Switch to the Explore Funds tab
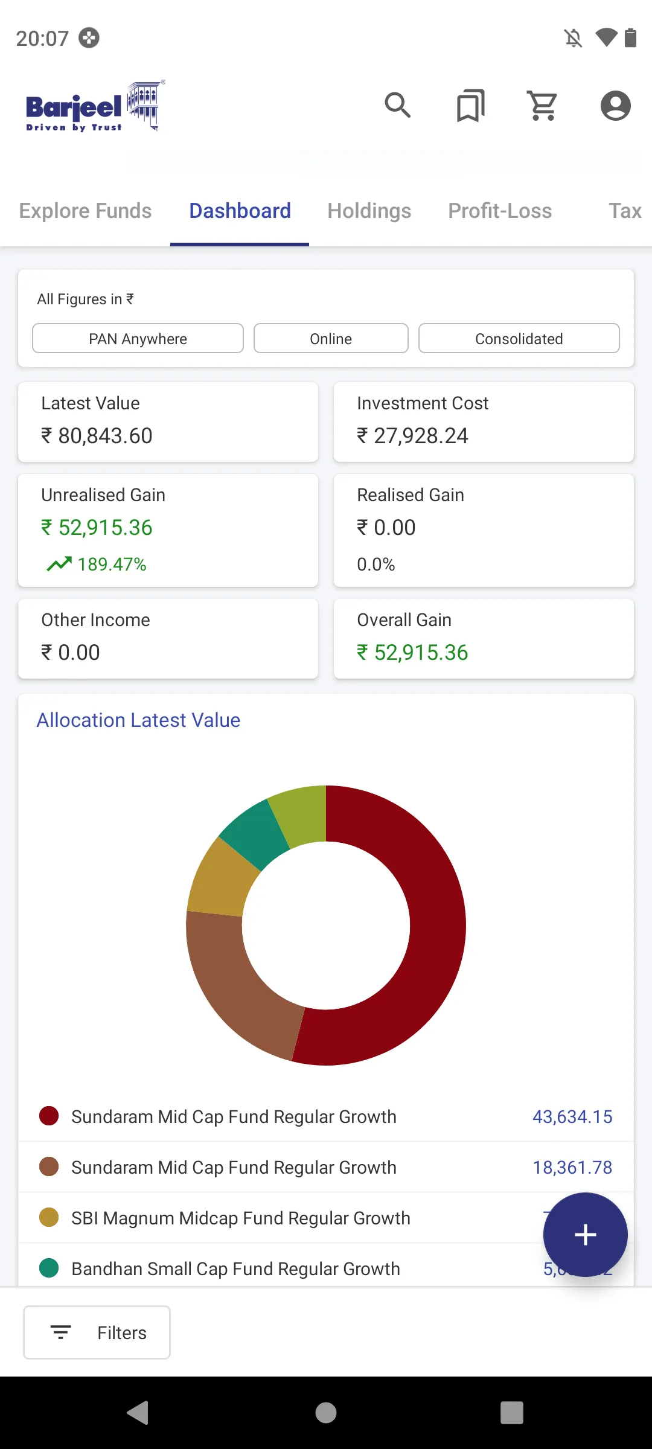The height and width of the screenshot is (1449, 652). click(x=86, y=211)
